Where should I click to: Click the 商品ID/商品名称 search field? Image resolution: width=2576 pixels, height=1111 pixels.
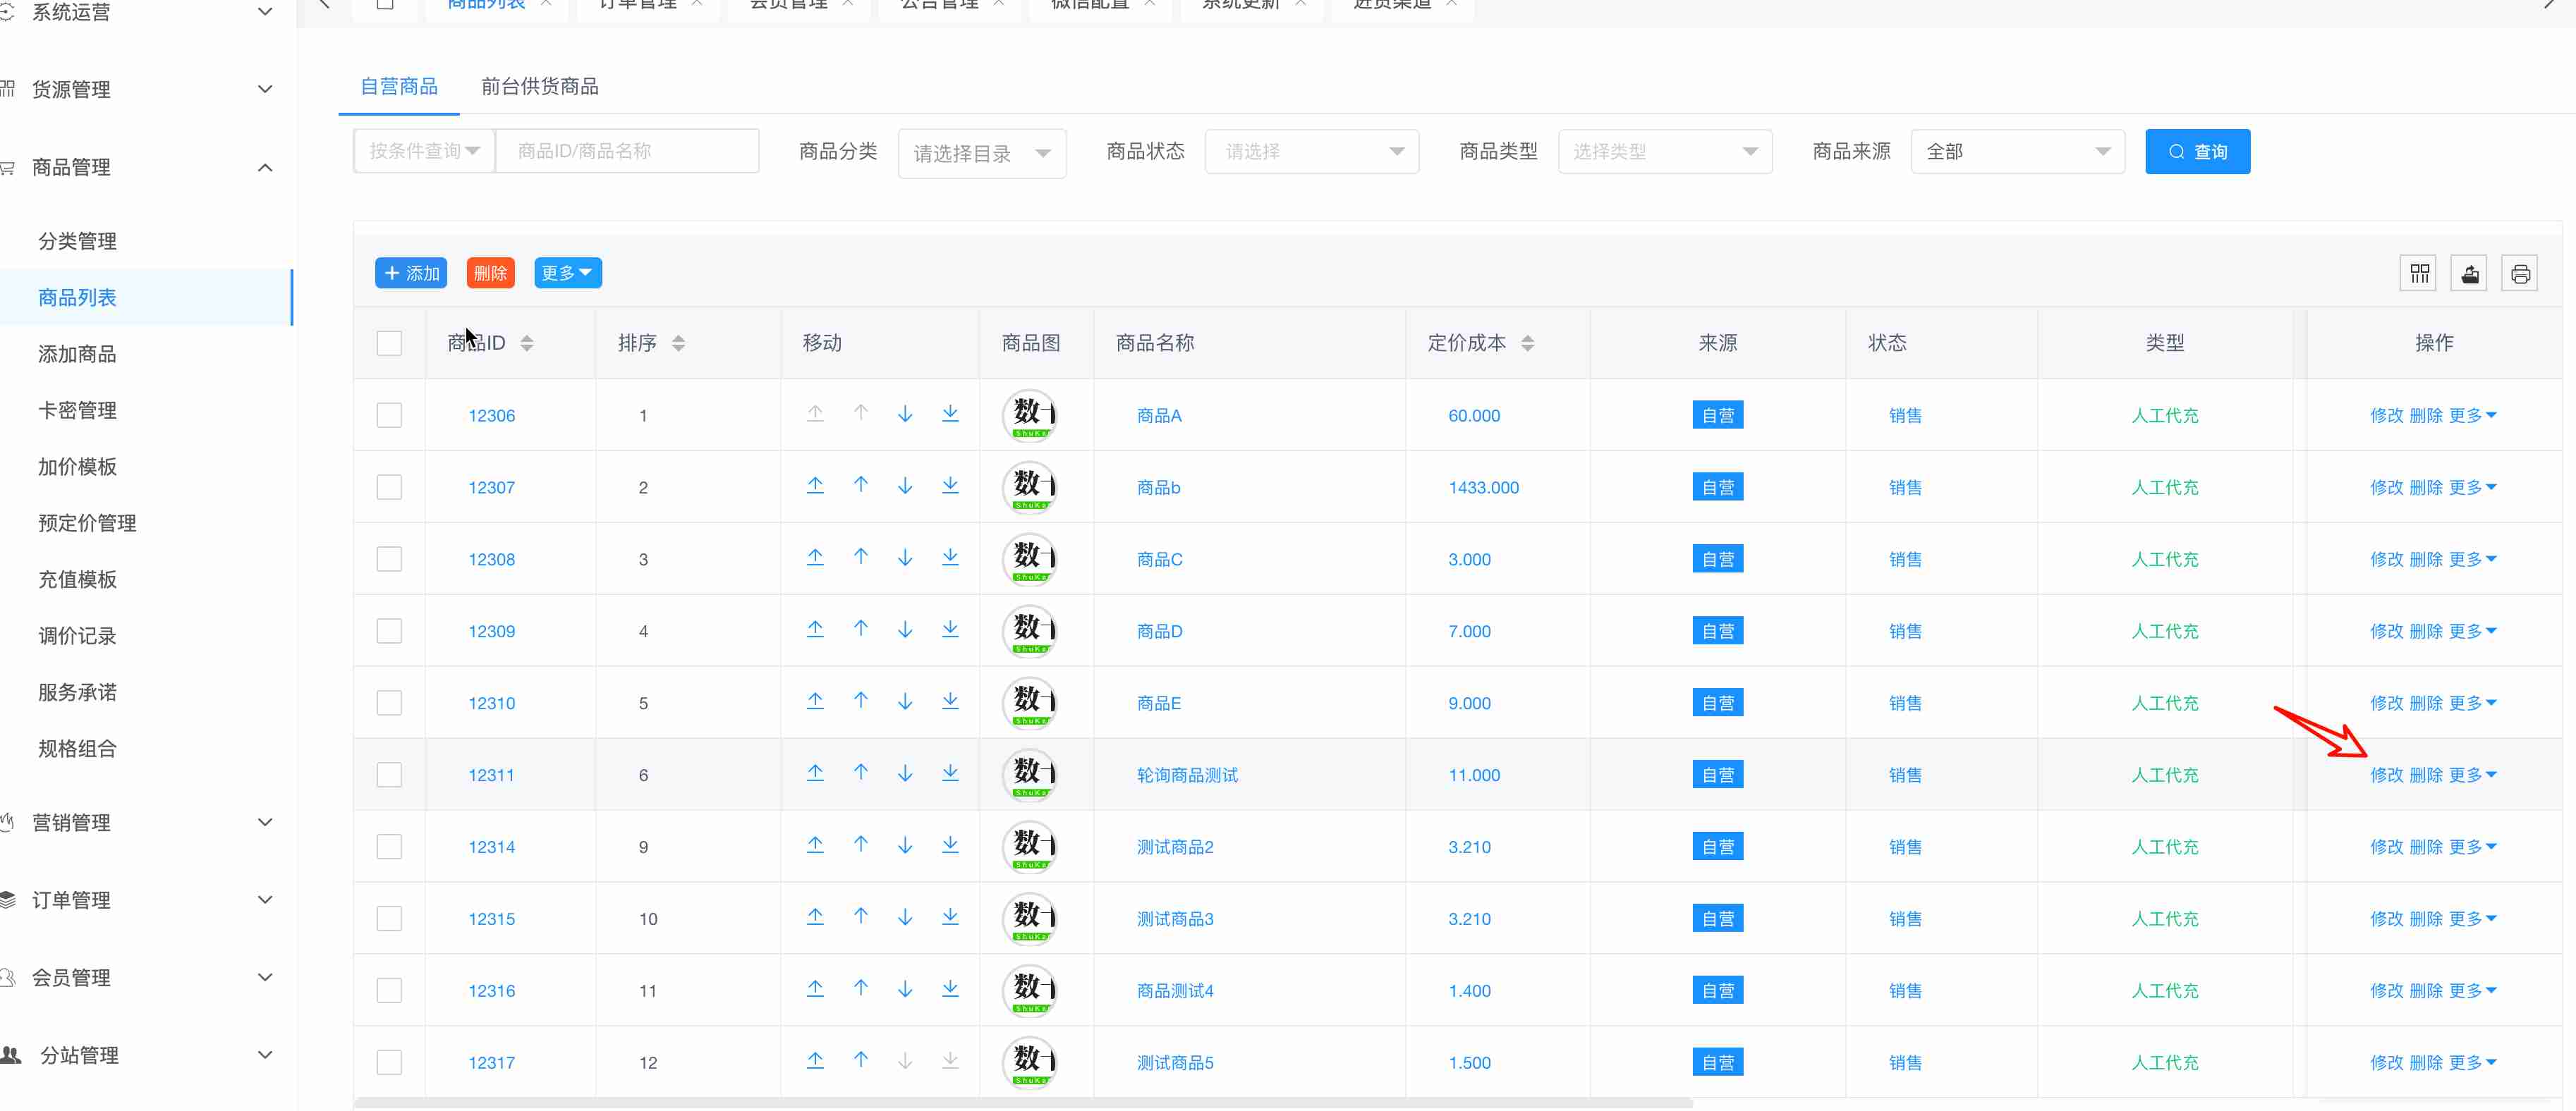point(626,151)
